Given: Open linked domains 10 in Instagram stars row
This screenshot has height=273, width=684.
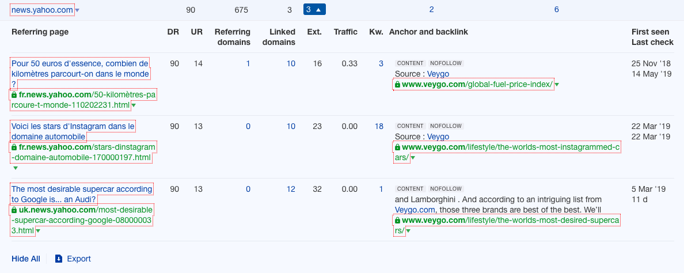Looking at the screenshot, I should [x=291, y=127].
